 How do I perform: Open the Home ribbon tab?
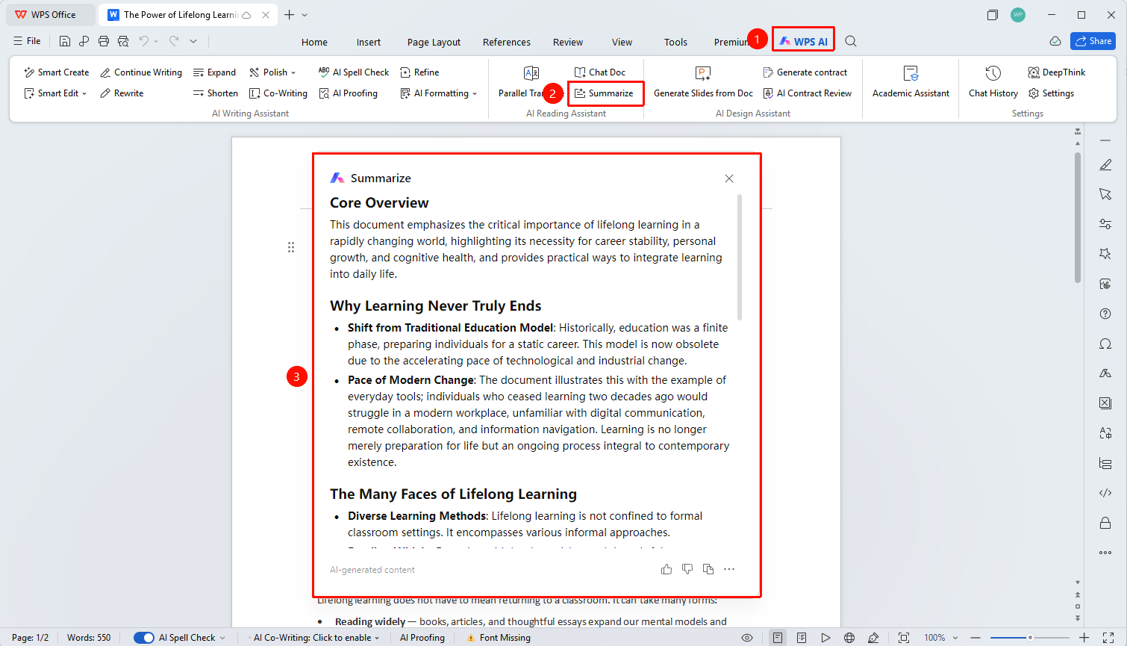click(314, 43)
